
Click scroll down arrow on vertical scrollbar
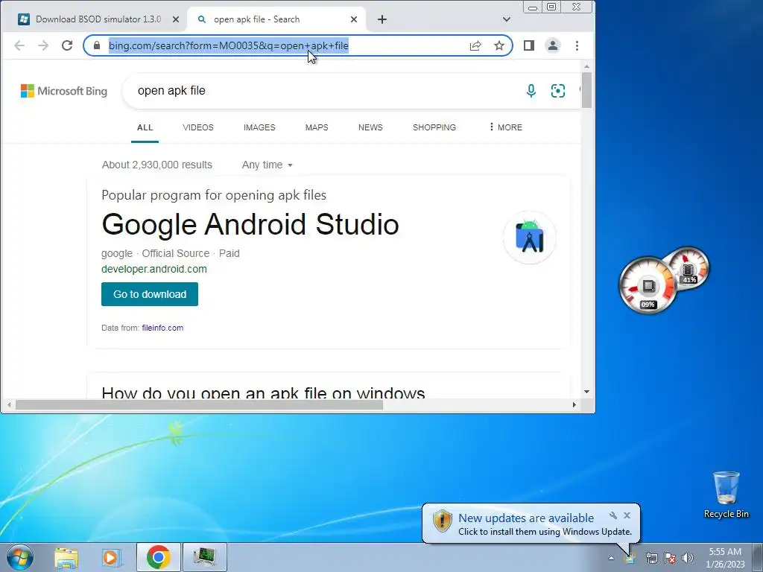click(586, 392)
